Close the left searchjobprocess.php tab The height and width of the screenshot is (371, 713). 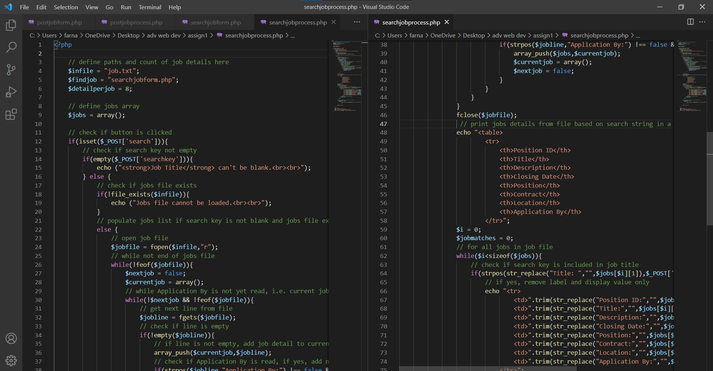point(333,22)
